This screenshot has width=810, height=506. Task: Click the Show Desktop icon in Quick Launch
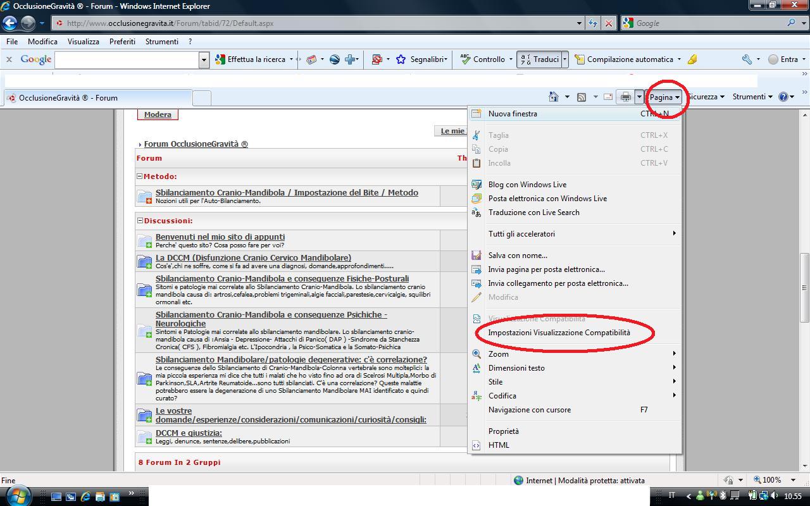tap(56, 497)
